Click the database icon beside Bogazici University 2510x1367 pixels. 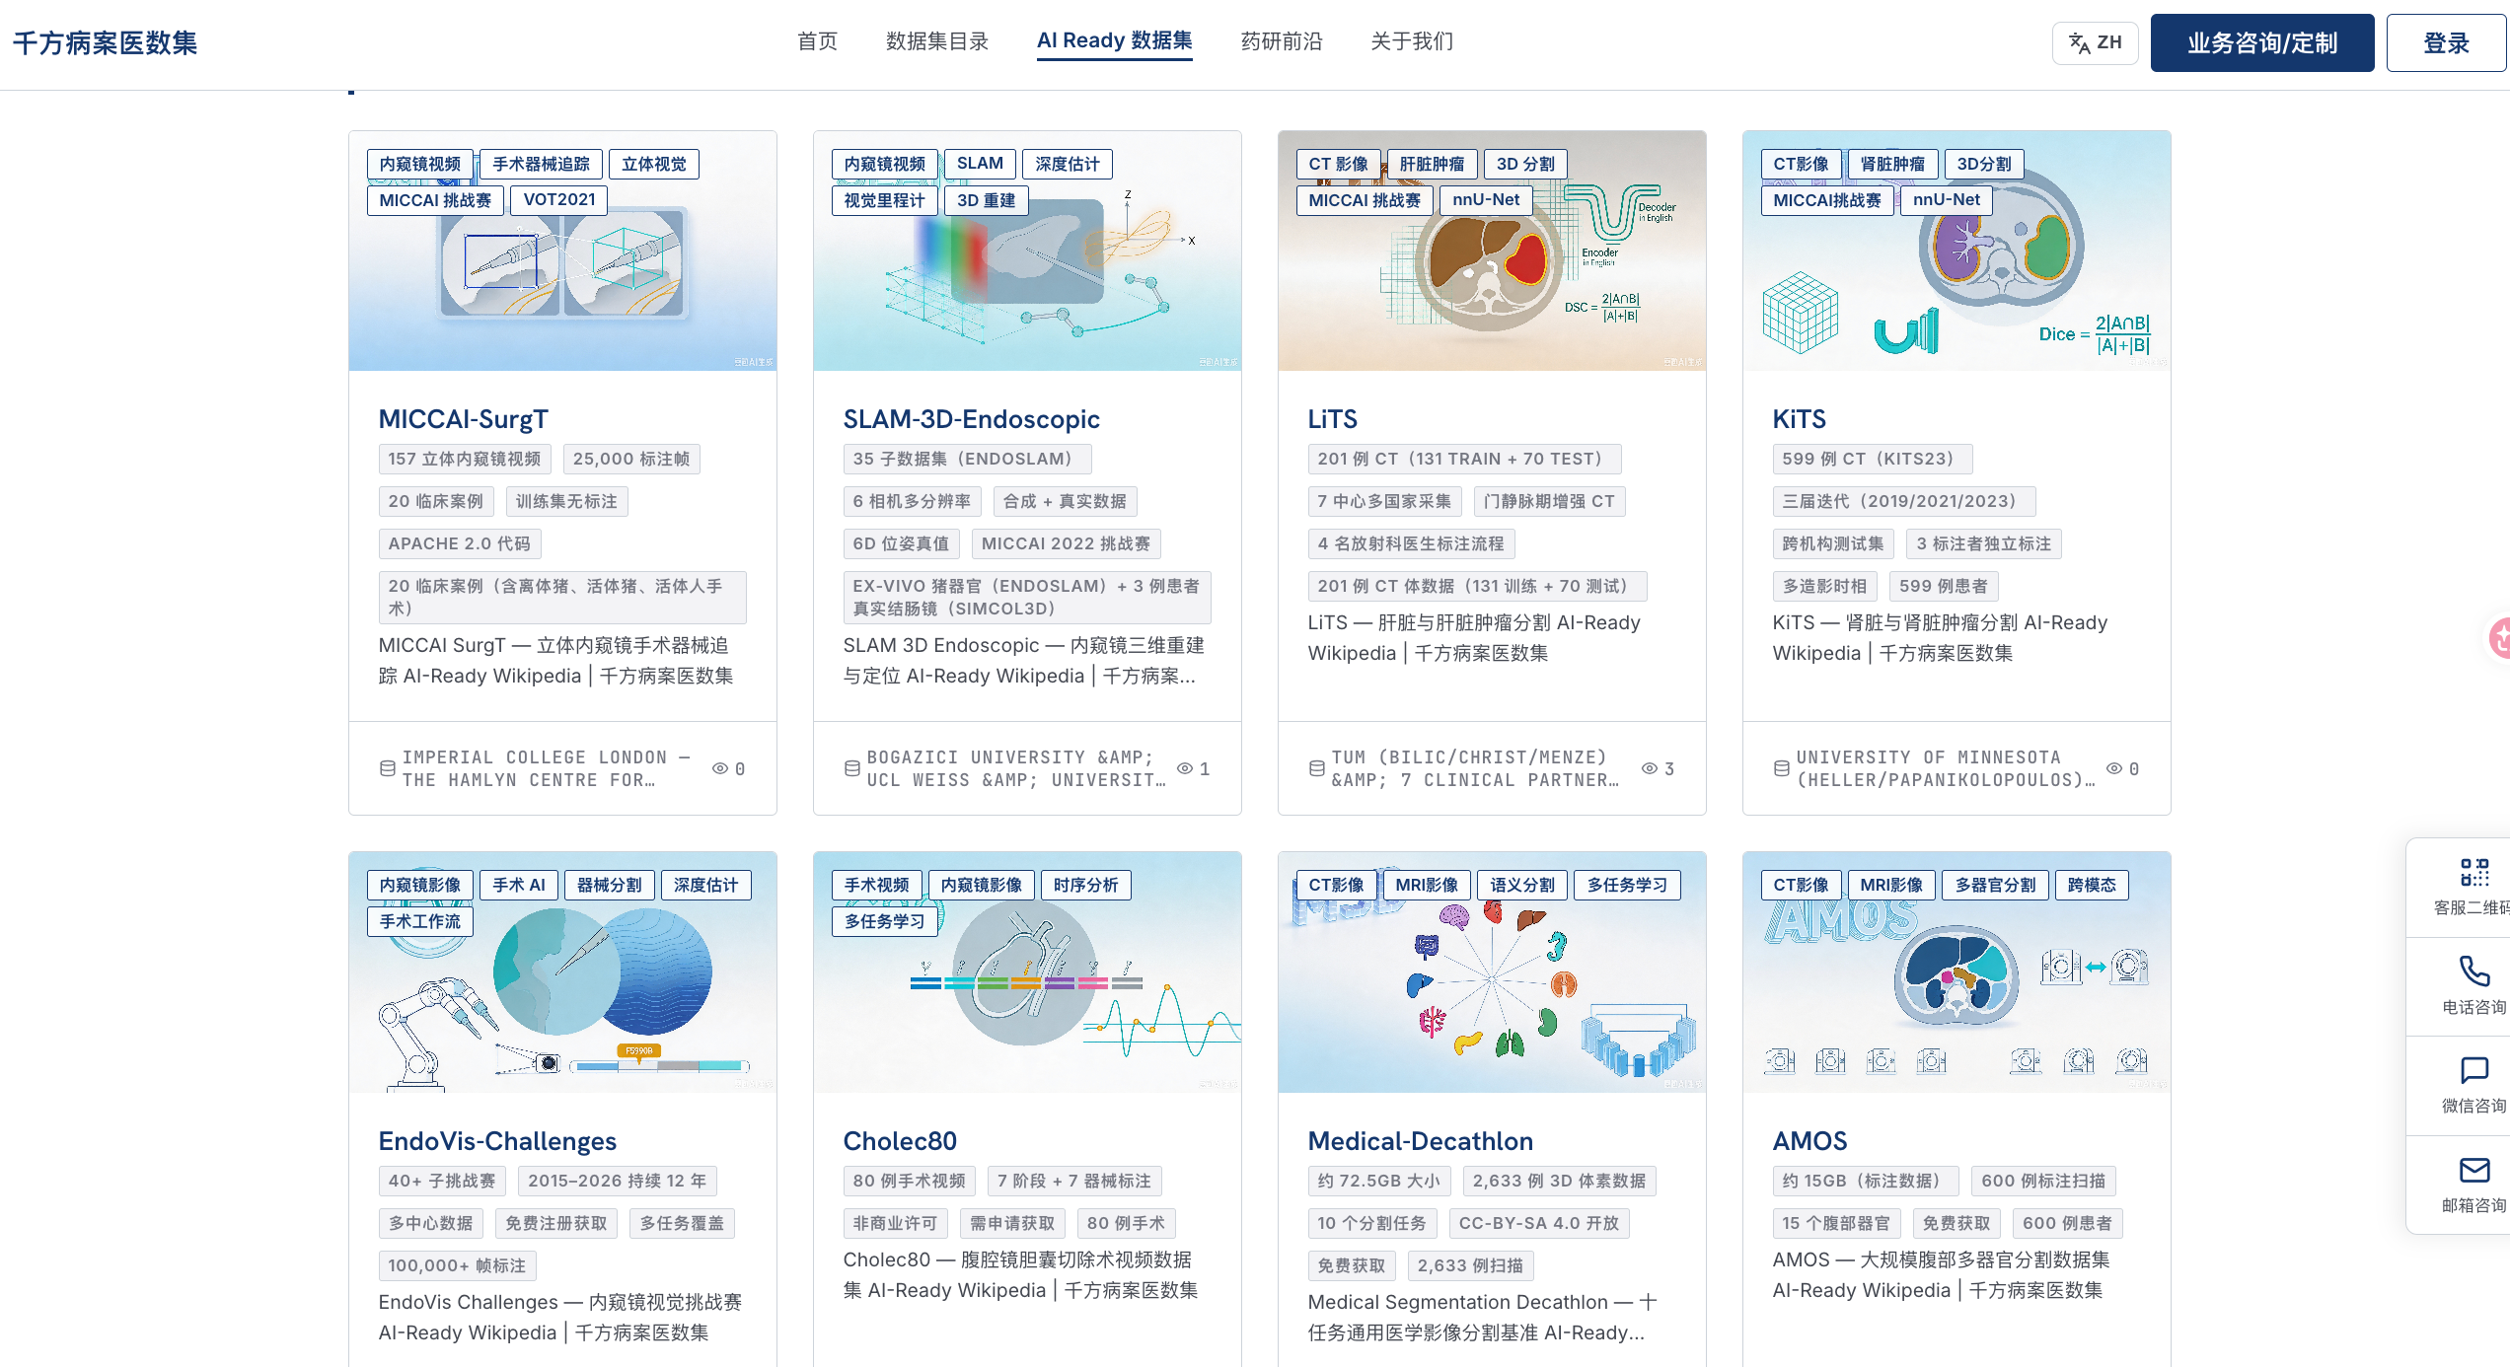click(x=852, y=768)
